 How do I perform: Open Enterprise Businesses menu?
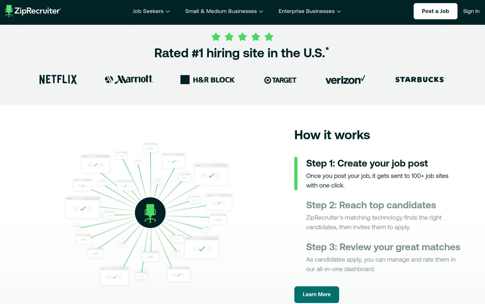pos(309,11)
